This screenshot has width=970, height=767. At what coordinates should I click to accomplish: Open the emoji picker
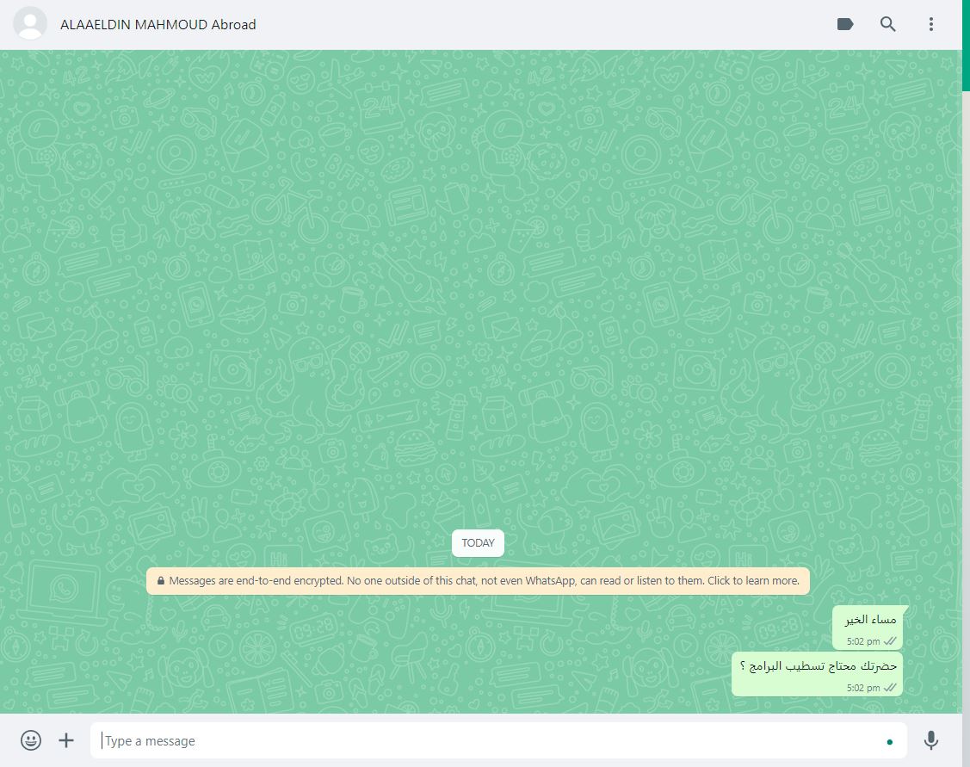point(31,739)
